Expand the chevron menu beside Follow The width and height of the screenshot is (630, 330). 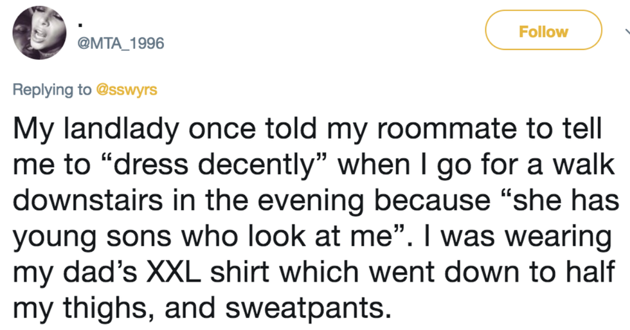tap(623, 31)
